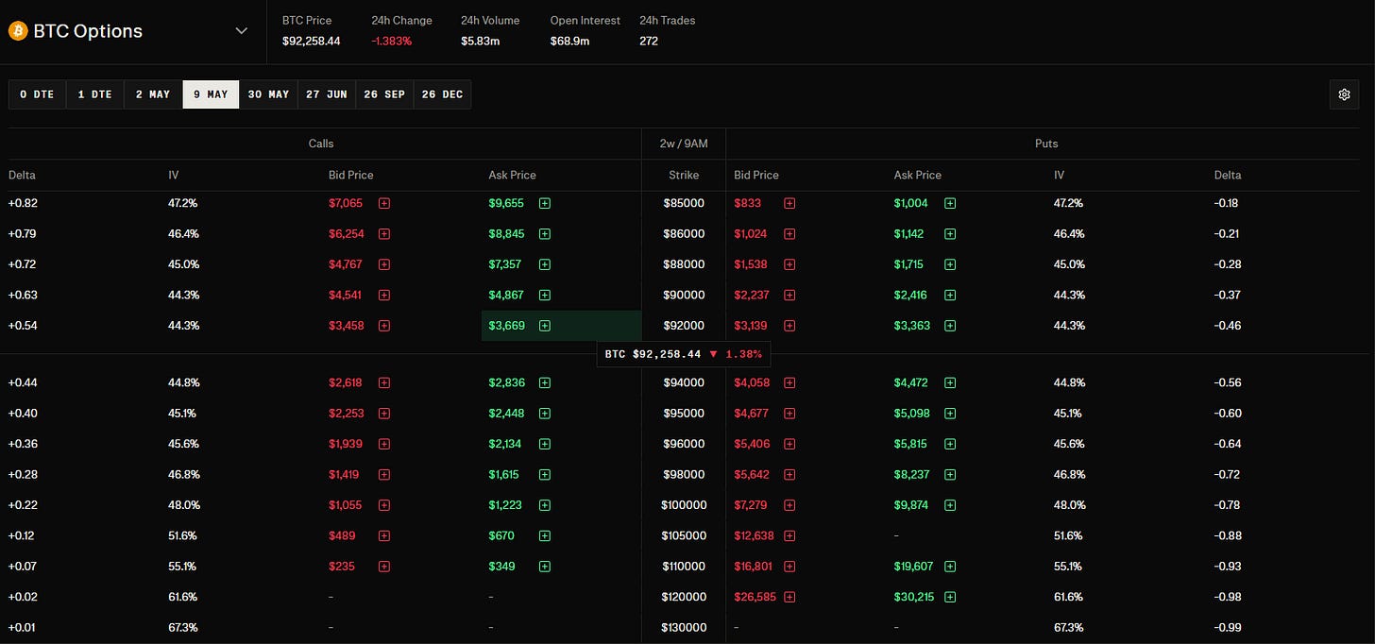The image size is (1375, 644).
Task: Click green plus beside $4,472 put ask
Action: tap(950, 382)
